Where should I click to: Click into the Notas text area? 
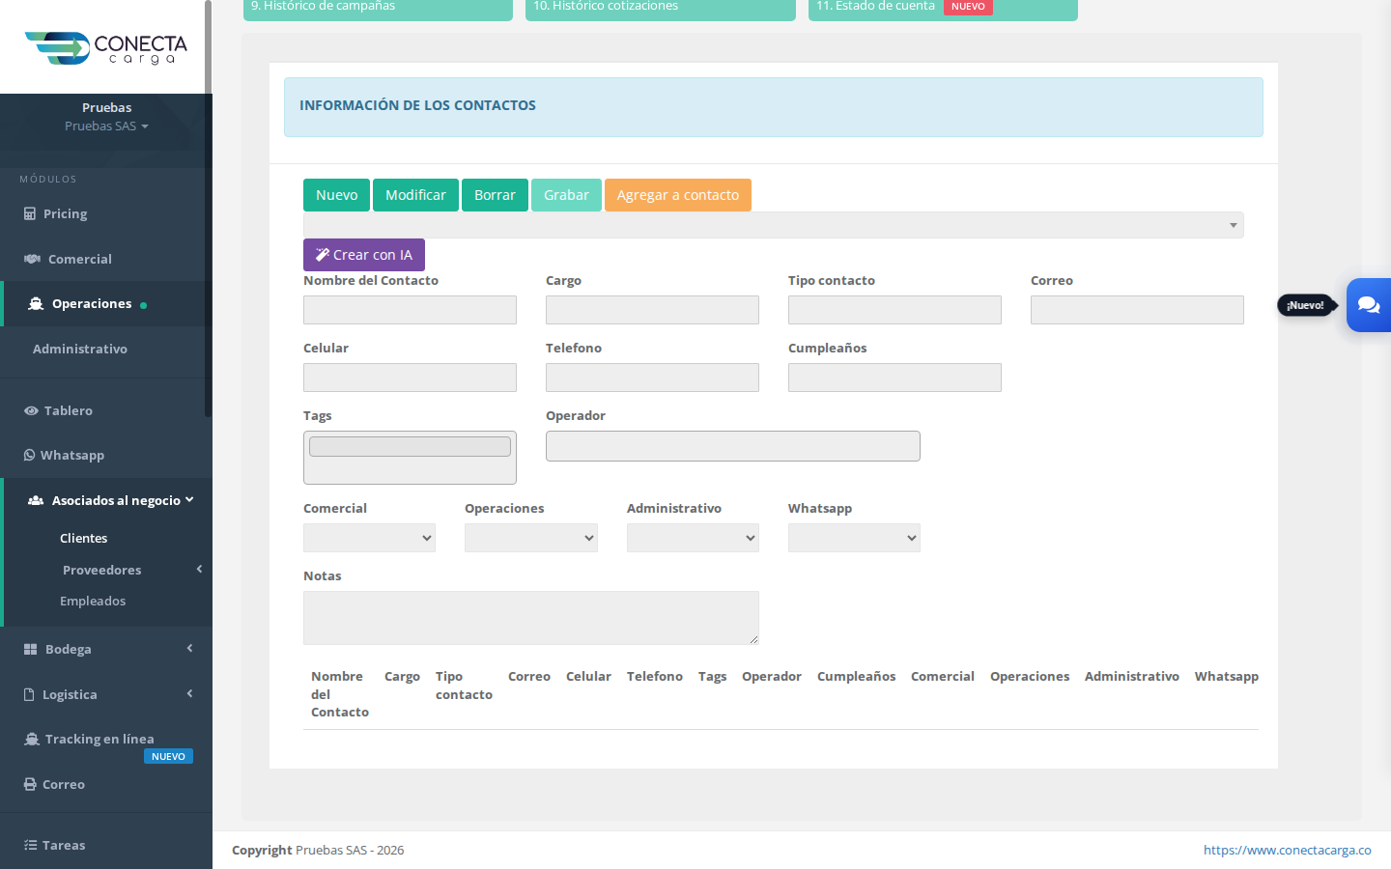click(x=531, y=618)
